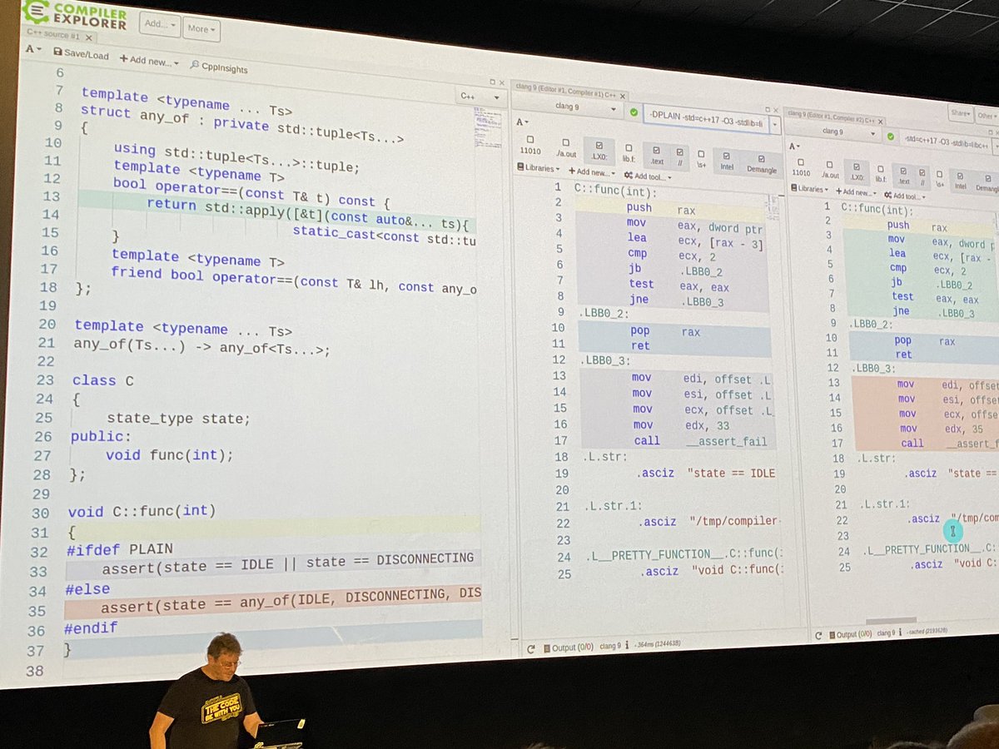Open compiler #1 clang 9 version dropdown
Image resolution: width=999 pixels, height=749 pixels.
pyautogui.click(x=569, y=107)
